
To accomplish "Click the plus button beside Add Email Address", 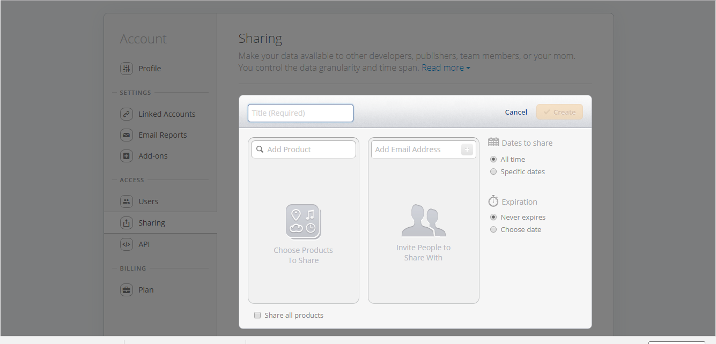I will tap(467, 149).
